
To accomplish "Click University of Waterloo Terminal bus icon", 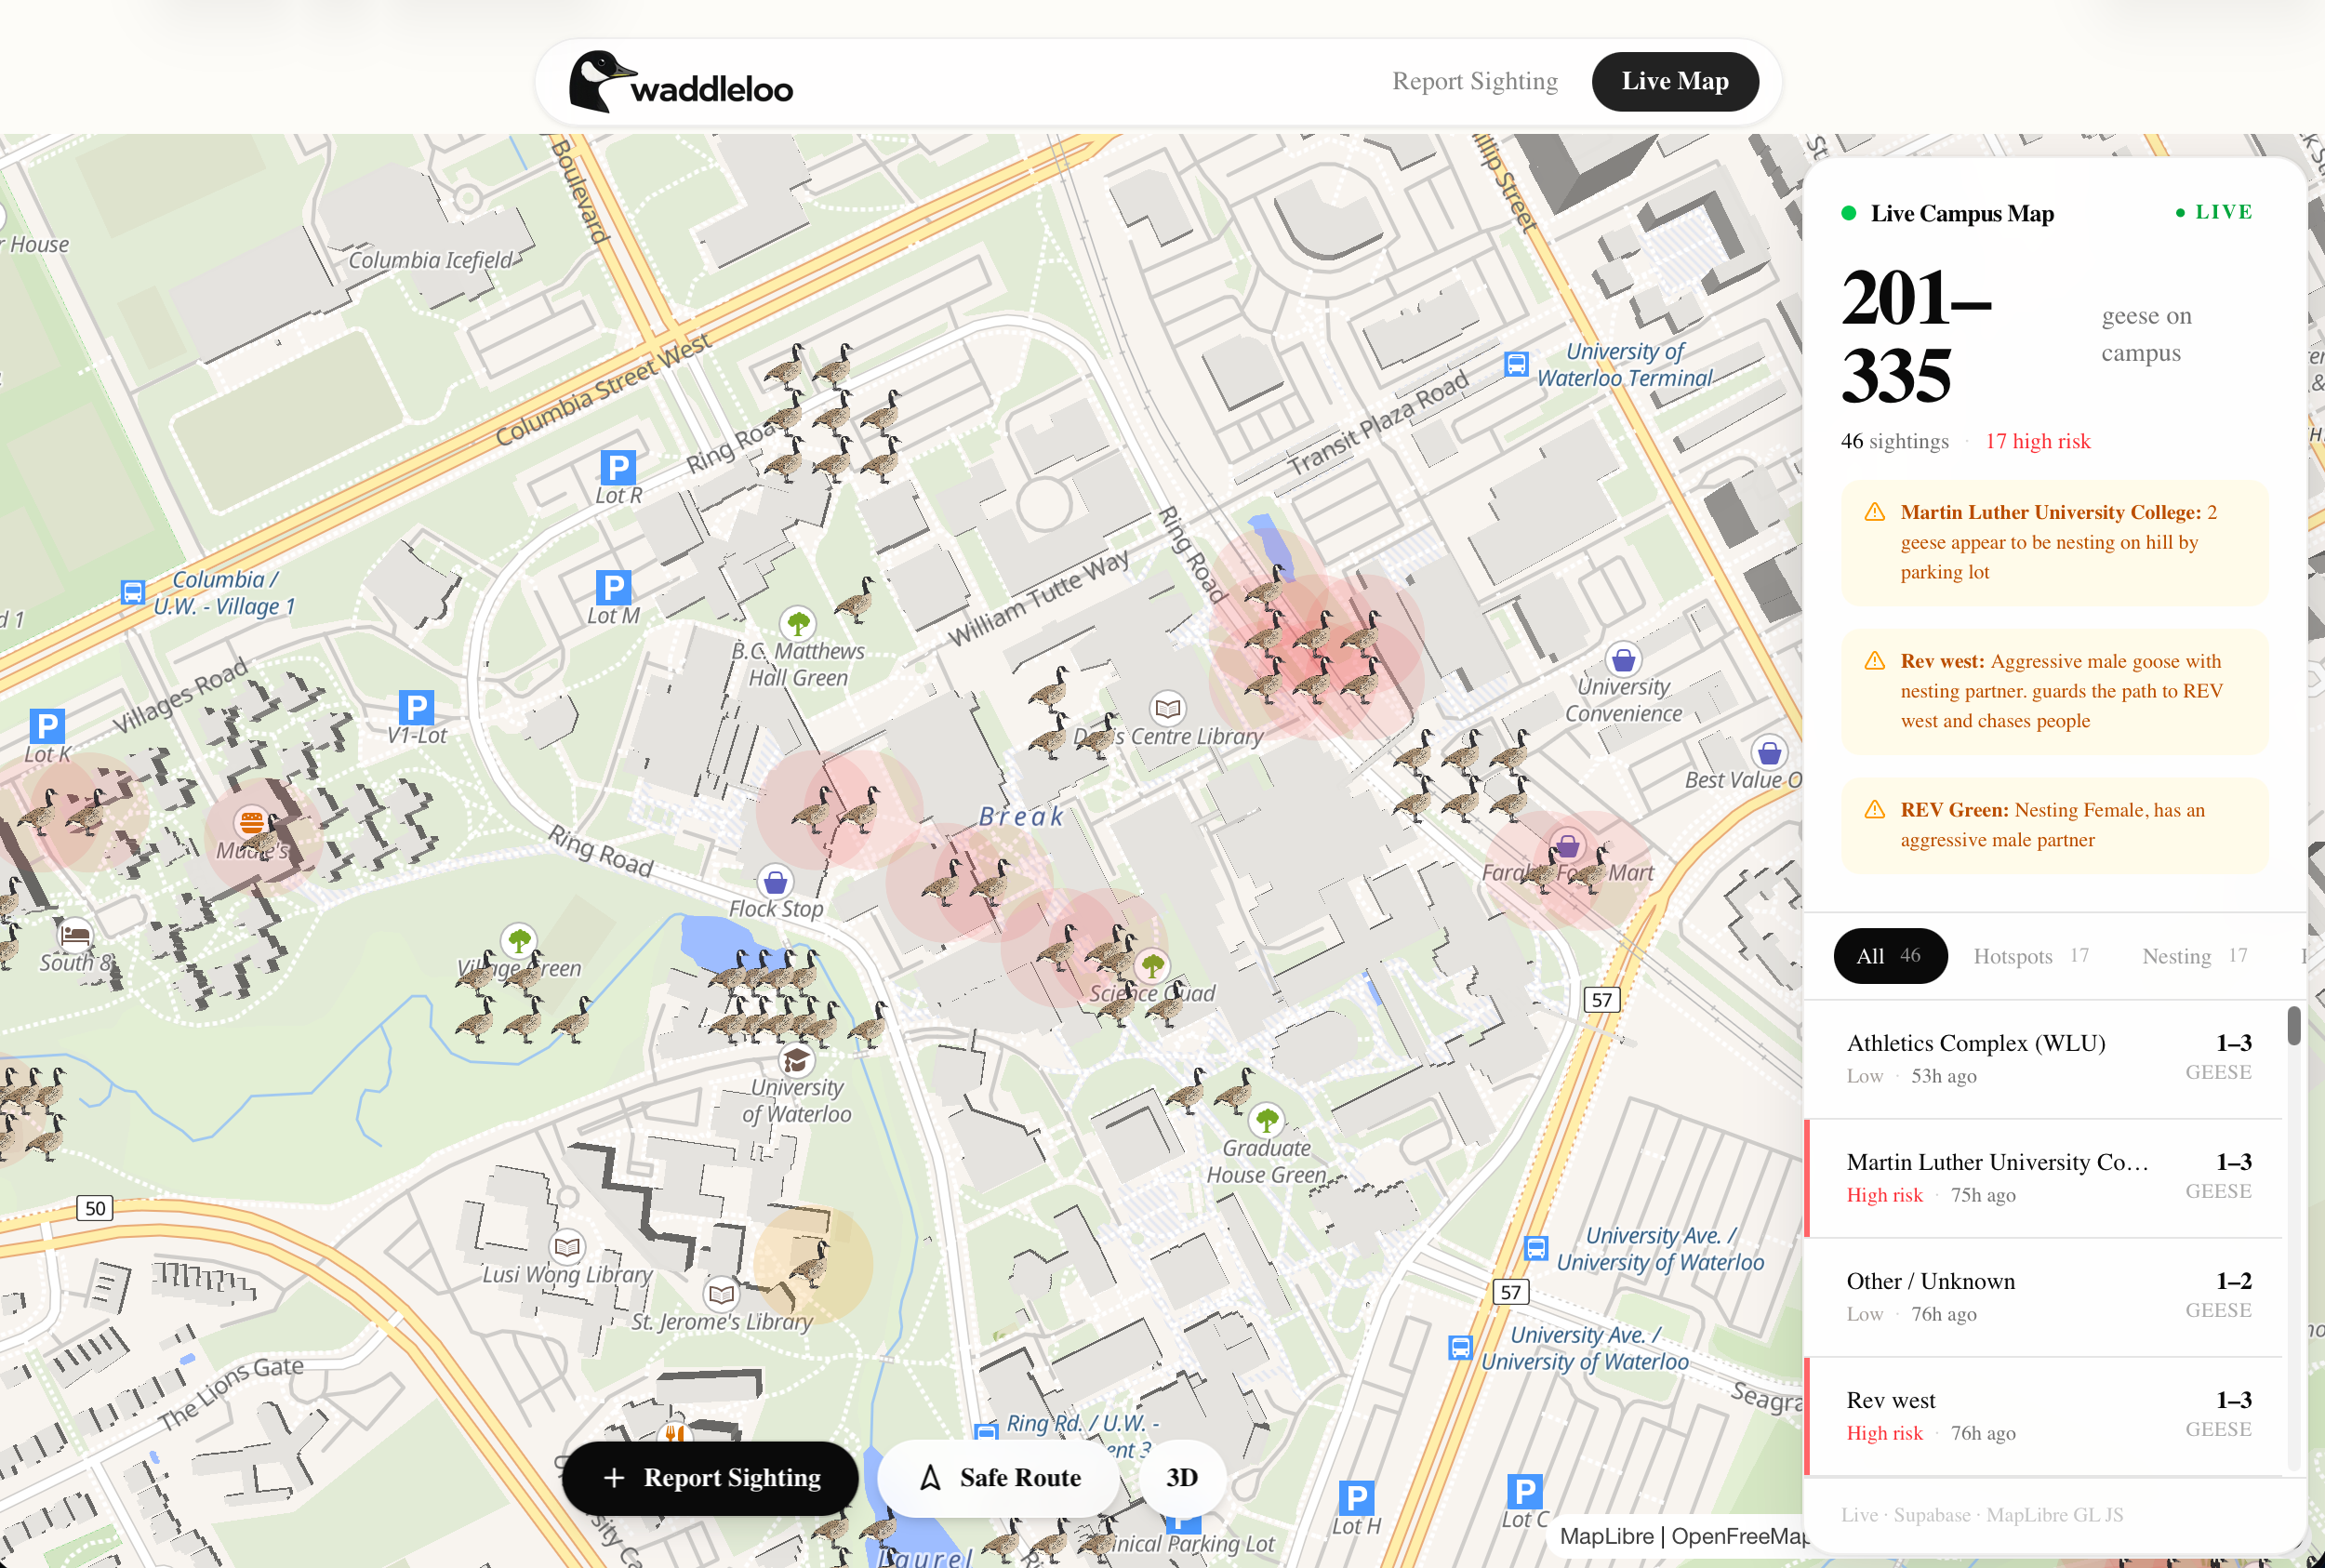I will click(1516, 364).
